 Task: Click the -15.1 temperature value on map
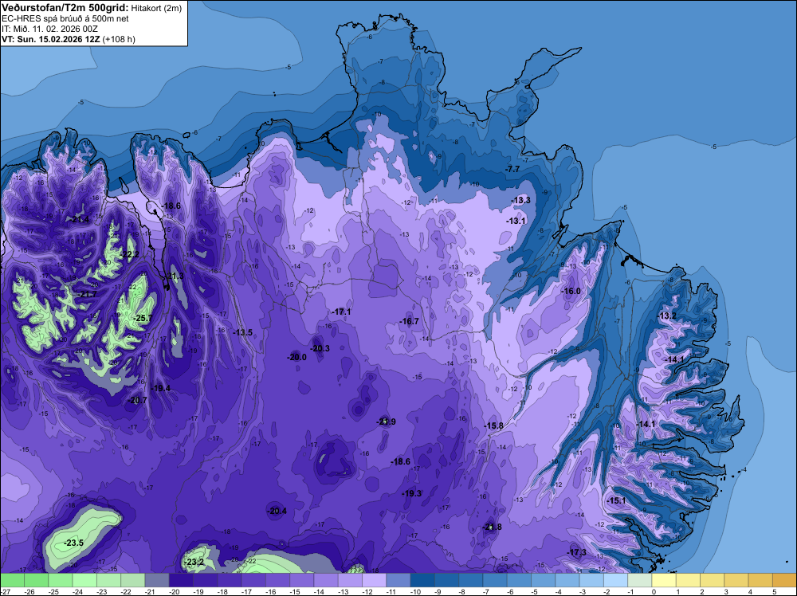[616, 500]
